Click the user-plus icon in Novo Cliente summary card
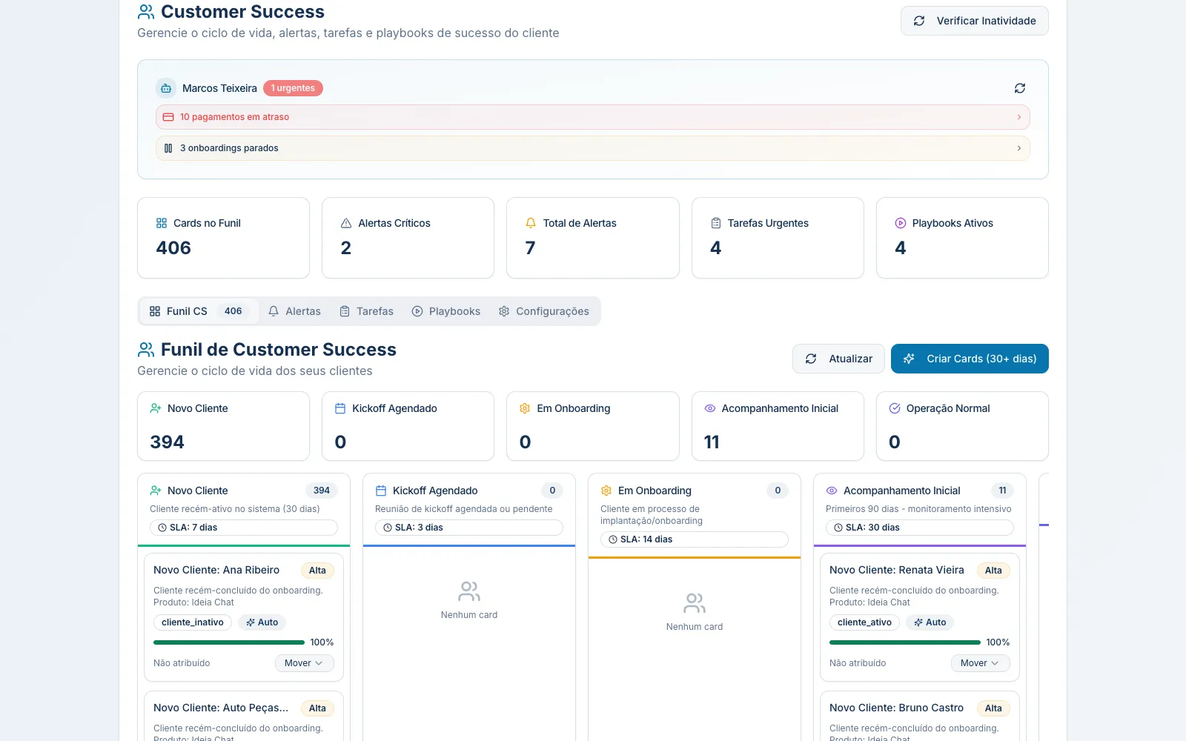This screenshot has height=741, width=1186. coord(156,408)
